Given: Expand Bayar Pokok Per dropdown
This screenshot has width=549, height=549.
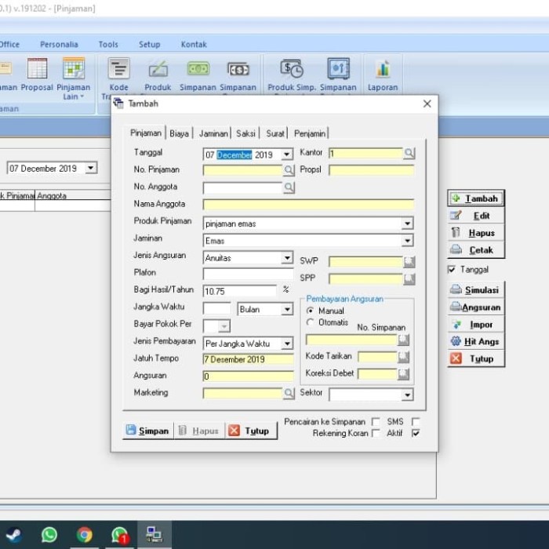Looking at the screenshot, I should tap(224, 326).
